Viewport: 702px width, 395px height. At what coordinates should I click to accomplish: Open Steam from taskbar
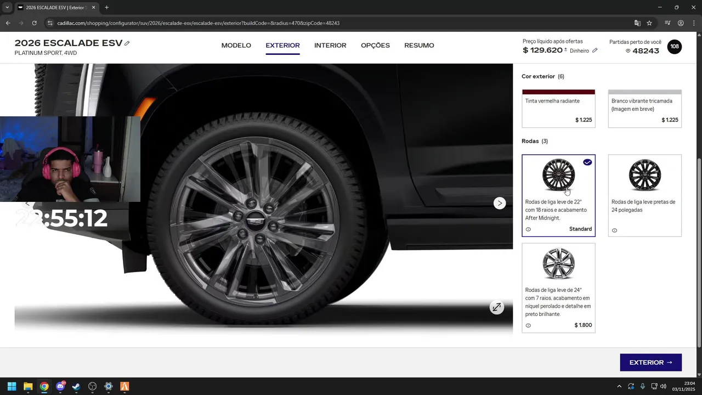point(76,386)
